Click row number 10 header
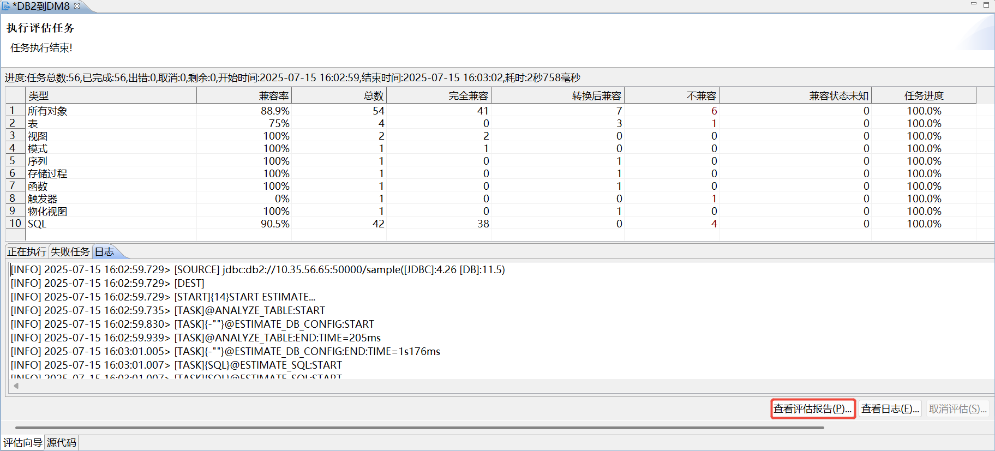Viewport: 995px width, 451px height. pyautogui.click(x=15, y=224)
